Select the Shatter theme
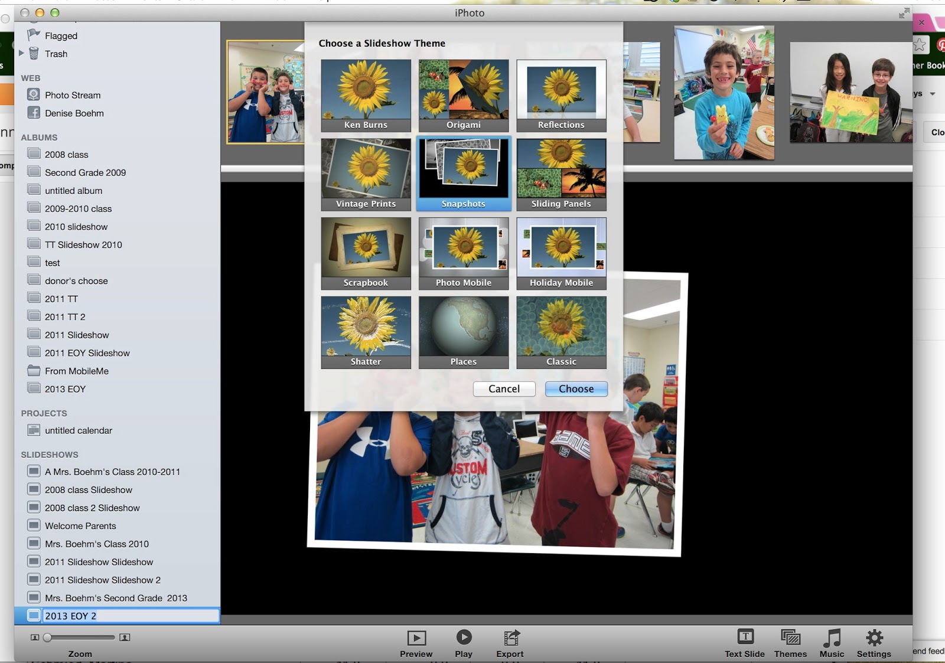945x663 pixels. tap(366, 332)
